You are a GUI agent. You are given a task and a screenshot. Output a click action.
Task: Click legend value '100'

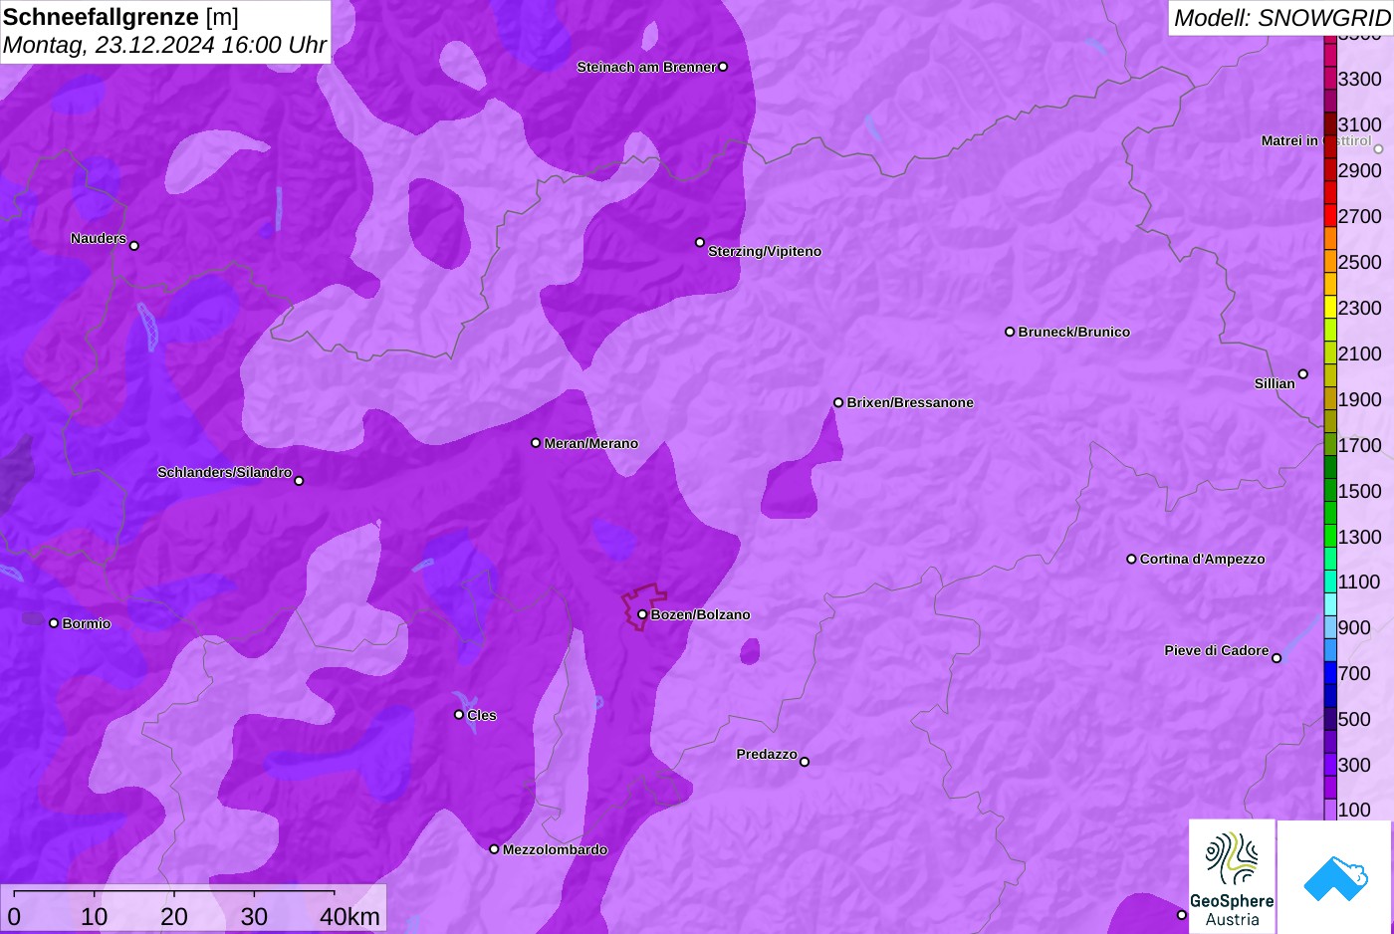[1354, 810]
